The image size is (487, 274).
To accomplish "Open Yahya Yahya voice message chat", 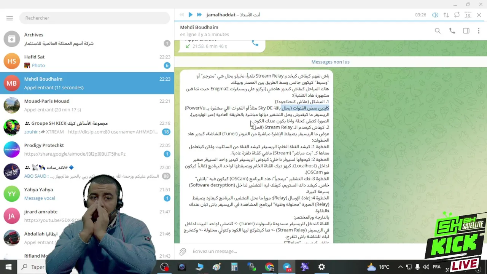I will [87, 193].
